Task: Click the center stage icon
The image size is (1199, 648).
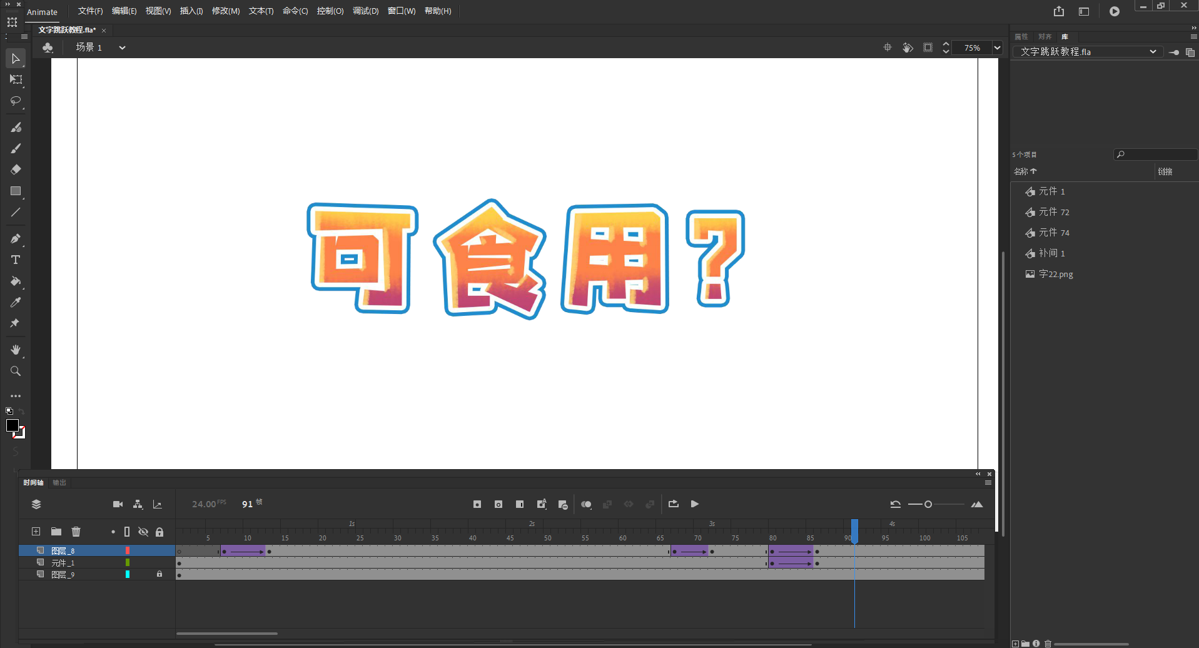Action: [x=887, y=48]
